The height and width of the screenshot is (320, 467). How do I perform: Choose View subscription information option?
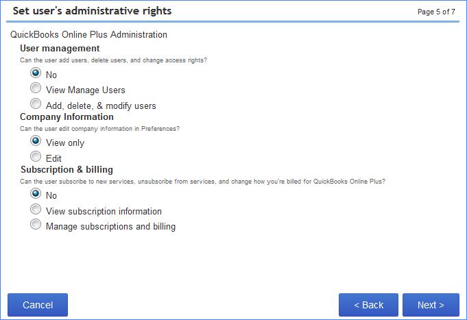coord(36,209)
